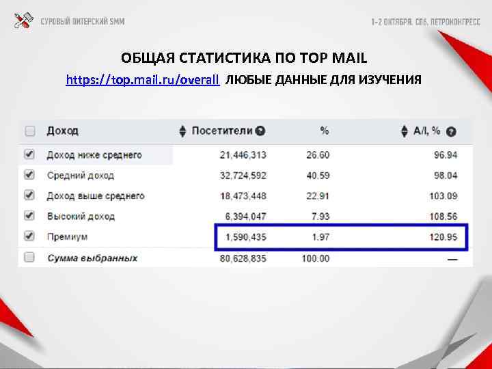The image size is (492, 369).
Task: Click the % column header
Action: 324,131
